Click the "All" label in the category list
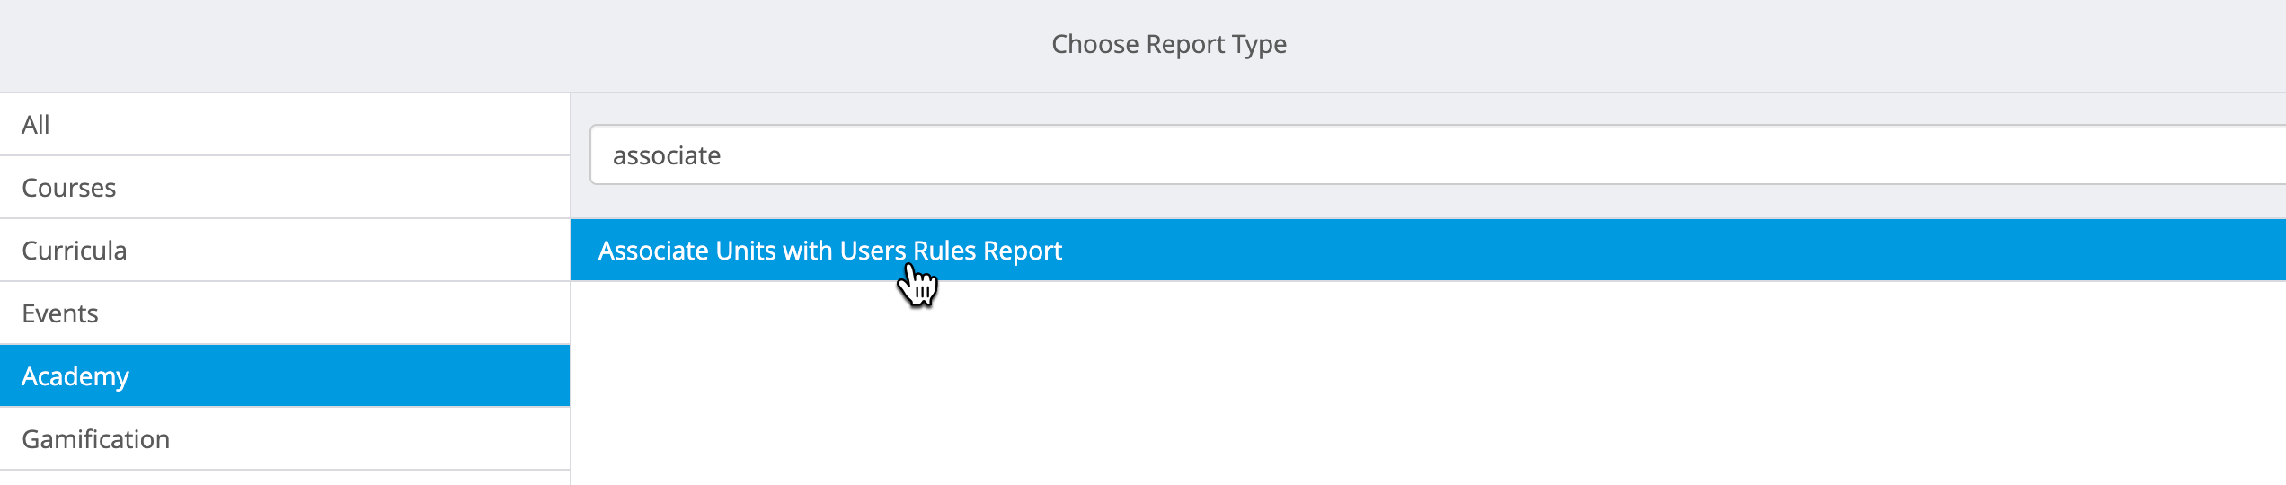The height and width of the screenshot is (485, 2286). (x=36, y=125)
